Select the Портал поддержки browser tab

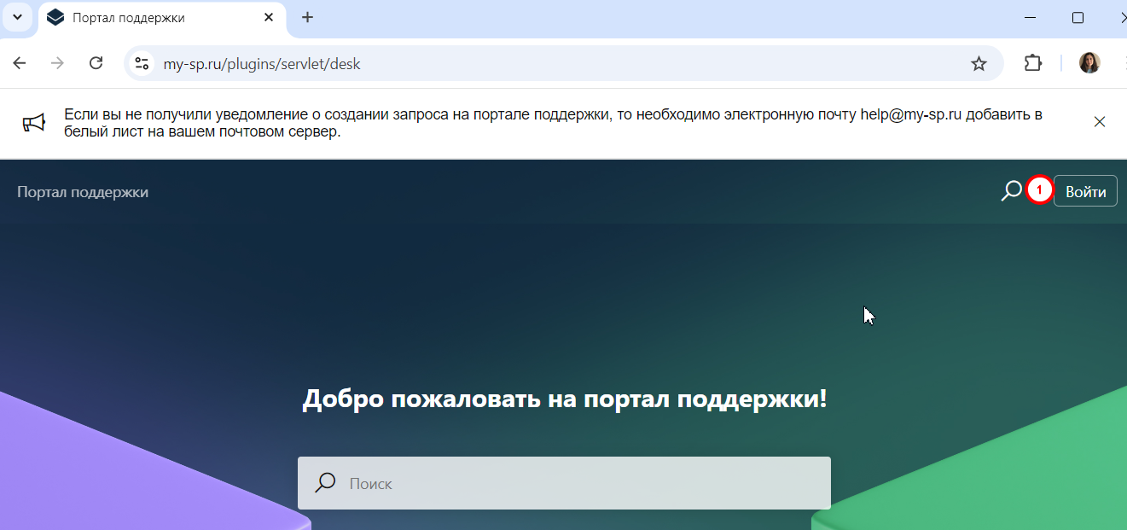point(162,18)
